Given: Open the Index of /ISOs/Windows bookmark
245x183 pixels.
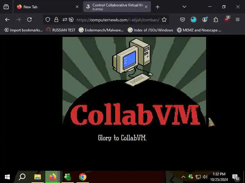Looking at the screenshot, I should point(150,30).
